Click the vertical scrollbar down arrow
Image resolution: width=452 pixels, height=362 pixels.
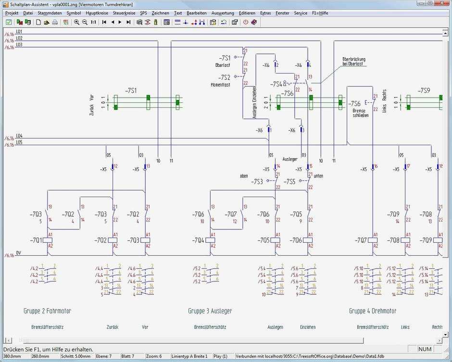[446, 335]
